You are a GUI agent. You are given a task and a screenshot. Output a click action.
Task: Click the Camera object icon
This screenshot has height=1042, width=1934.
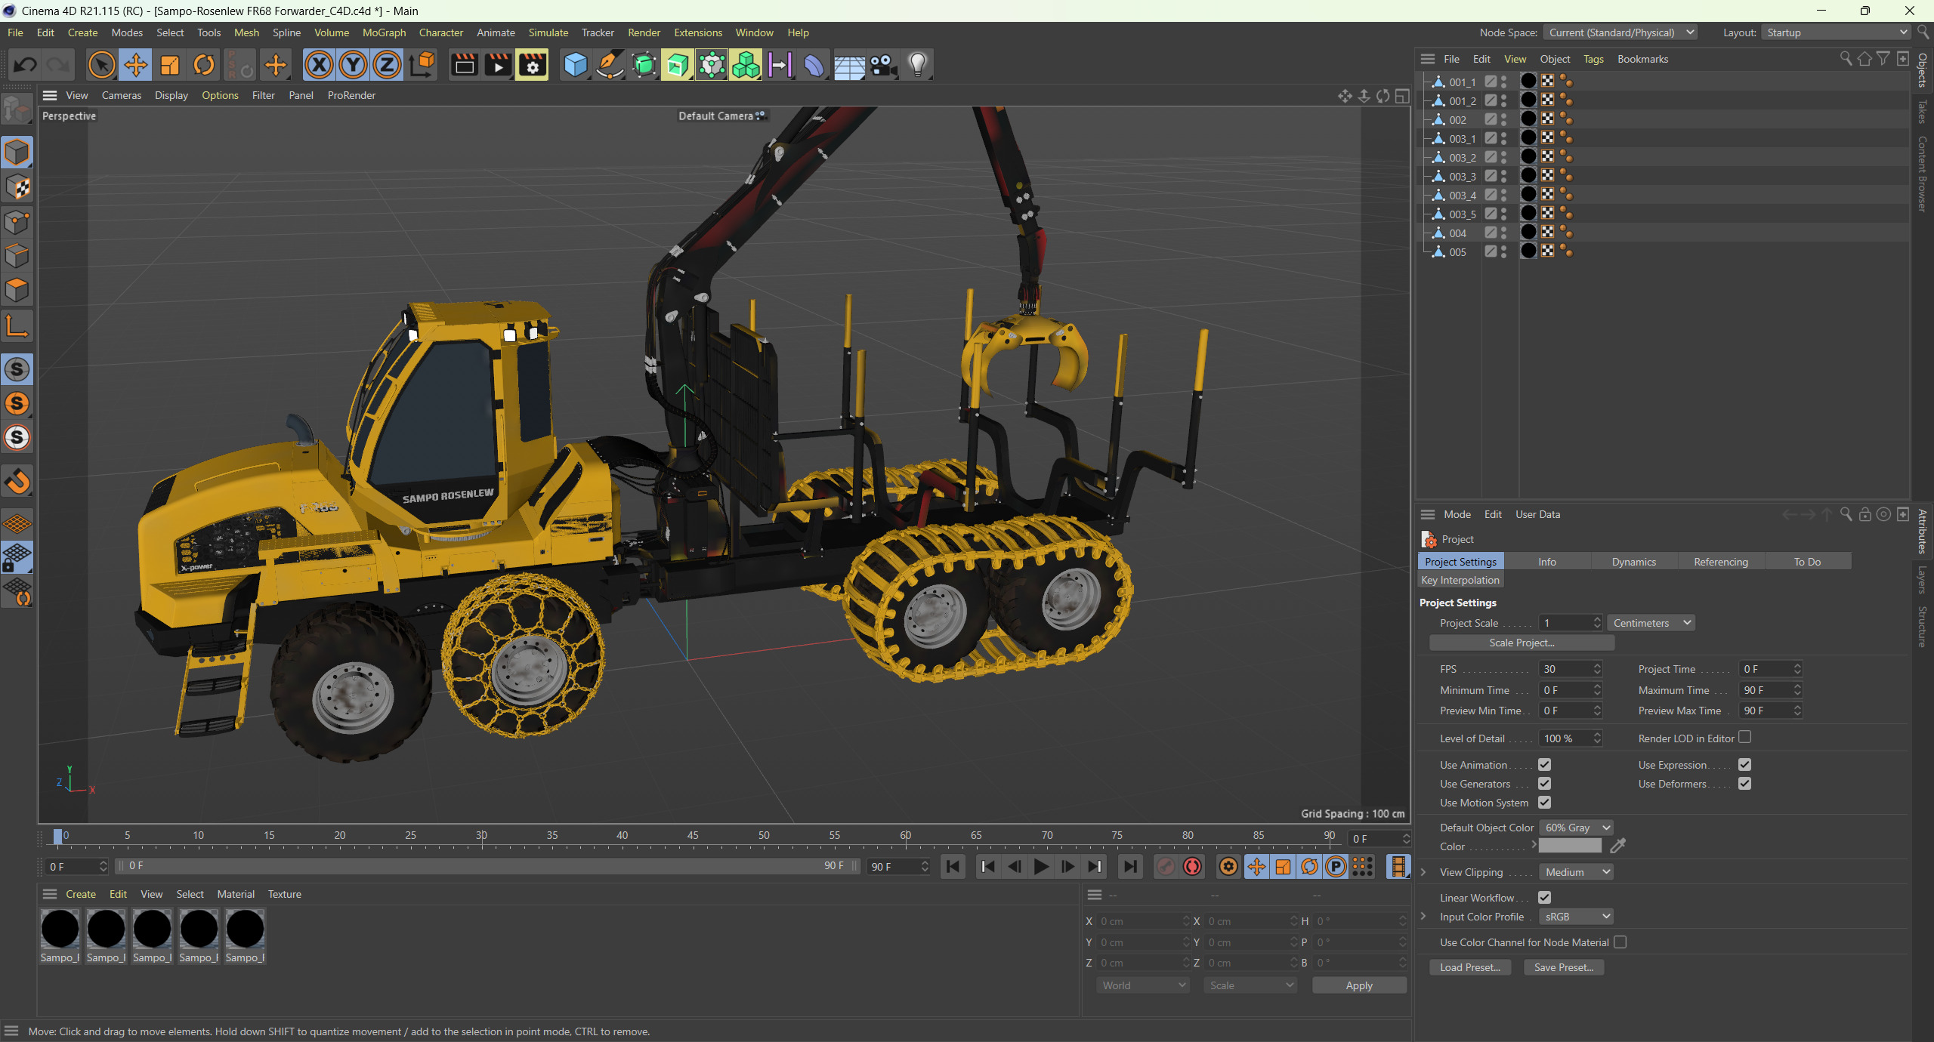coord(882,65)
